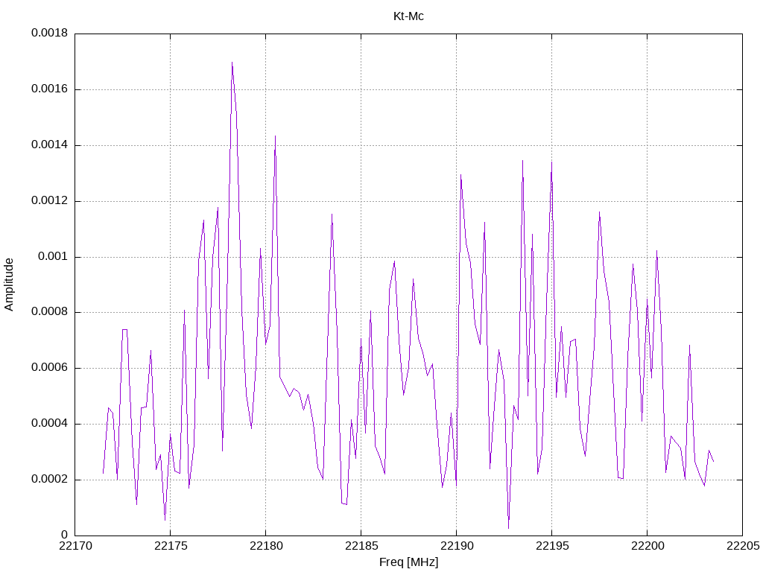Click the y-axis tick label 0.0002

pyautogui.click(x=50, y=479)
